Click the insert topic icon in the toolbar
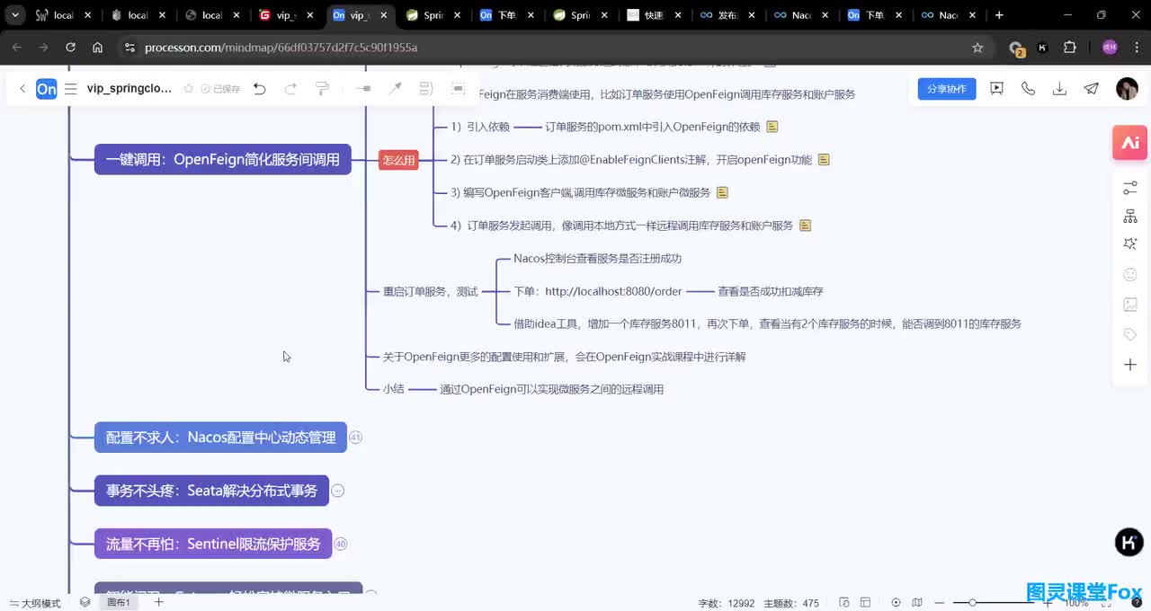 [x=363, y=89]
